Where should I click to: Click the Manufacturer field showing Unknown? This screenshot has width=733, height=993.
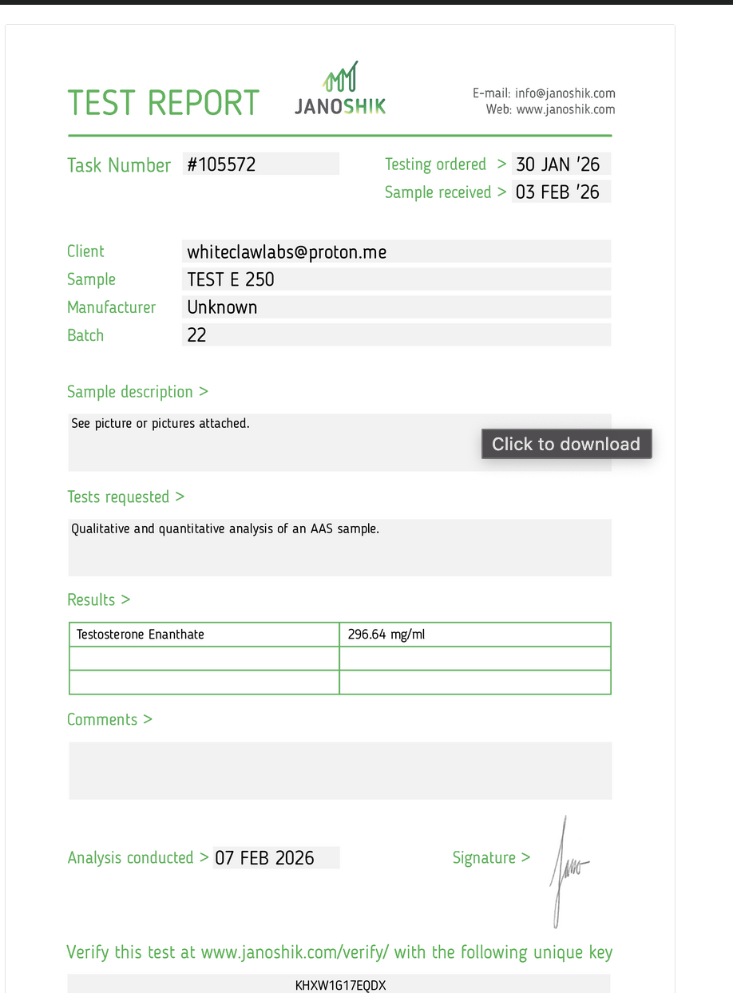(x=396, y=307)
